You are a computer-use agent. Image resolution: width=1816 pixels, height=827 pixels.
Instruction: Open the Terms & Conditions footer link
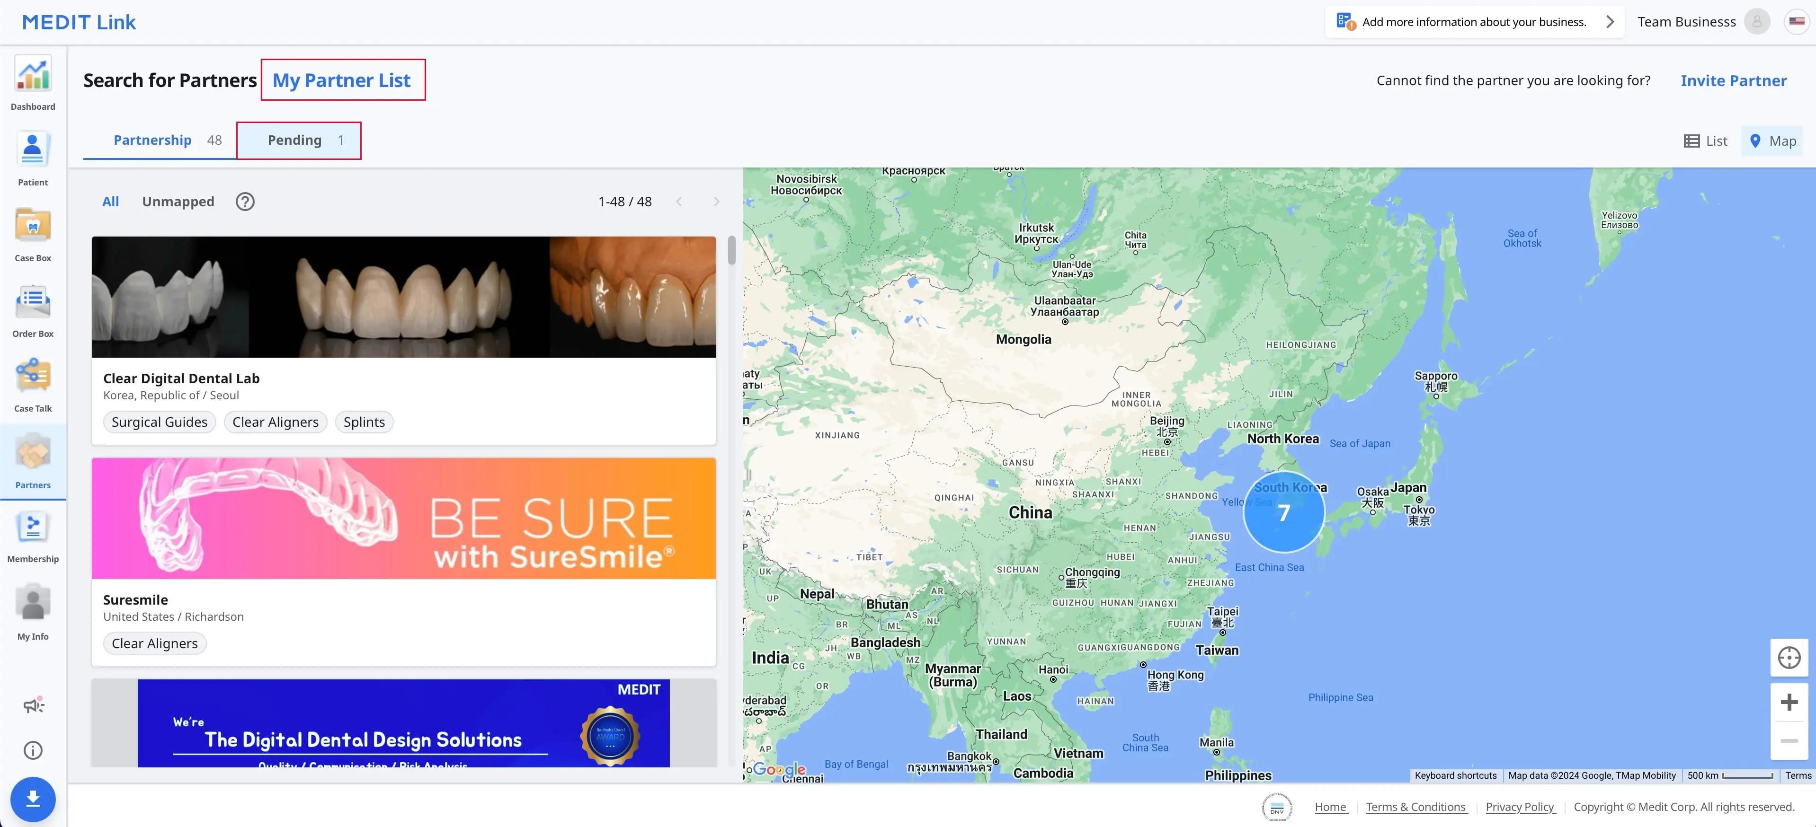pyautogui.click(x=1415, y=807)
